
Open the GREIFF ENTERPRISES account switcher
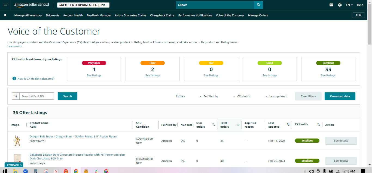(x=83, y=5)
